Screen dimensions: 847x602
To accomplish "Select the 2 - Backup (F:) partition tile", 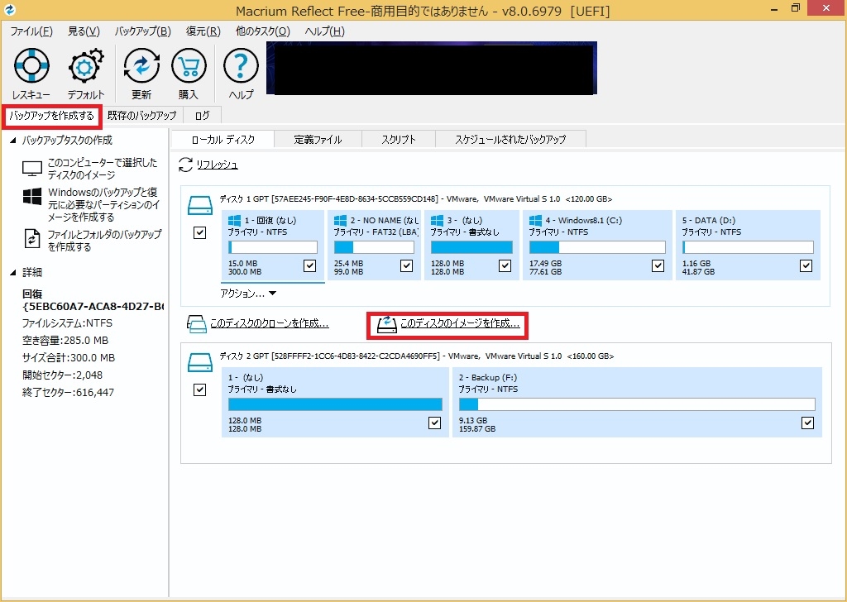I will [x=637, y=402].
